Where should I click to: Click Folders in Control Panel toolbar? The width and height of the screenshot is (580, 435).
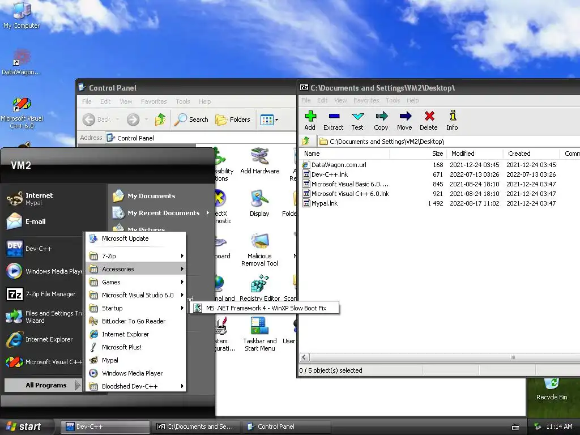click(233, 120)
